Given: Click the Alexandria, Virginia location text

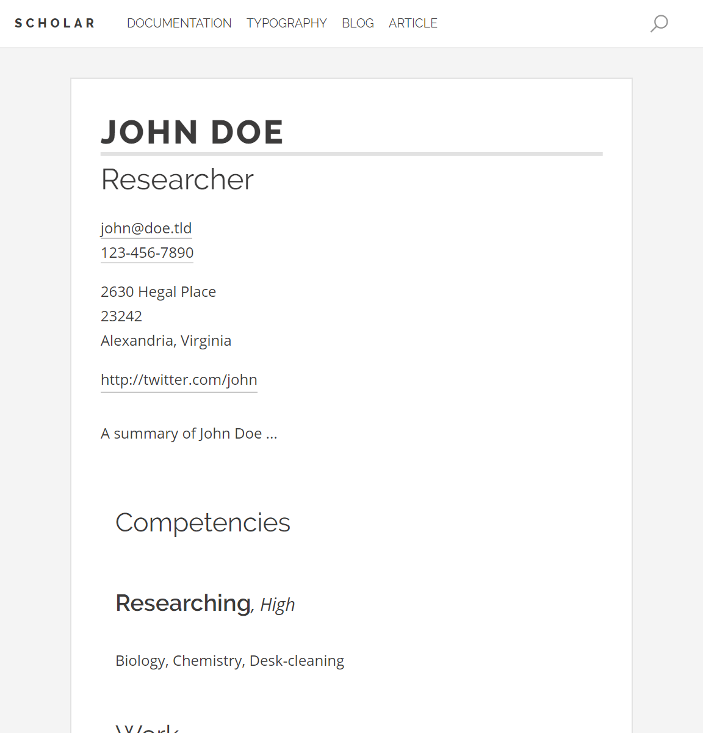Looking at the screenshot, I should [166, 341].
